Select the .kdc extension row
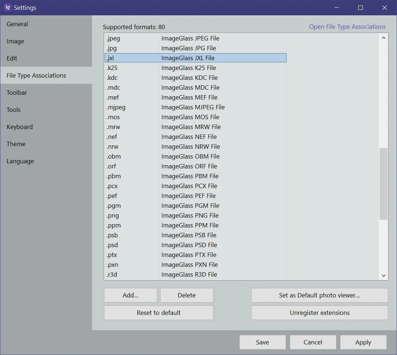The height and width of the screenshot is (355, 397). (x=196, y=78)
